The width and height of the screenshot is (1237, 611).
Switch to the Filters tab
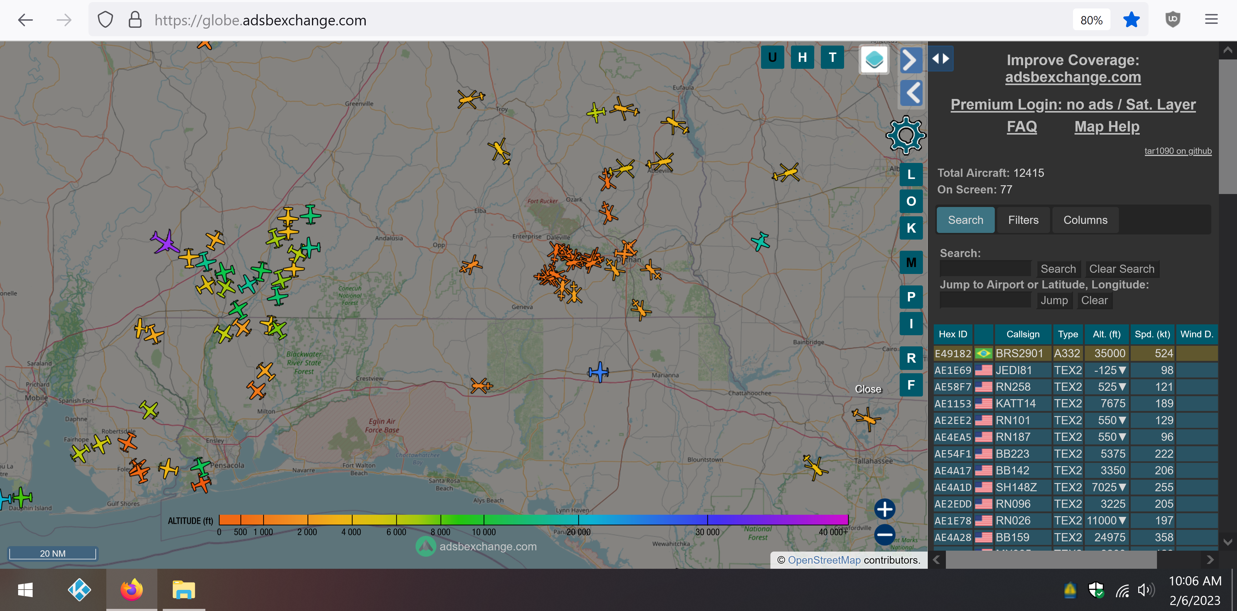(x=1023, y=220)
